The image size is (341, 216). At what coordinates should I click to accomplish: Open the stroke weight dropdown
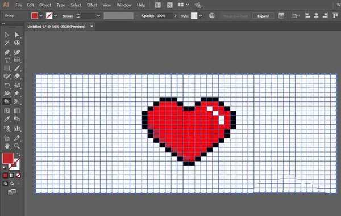pos(98,16)
